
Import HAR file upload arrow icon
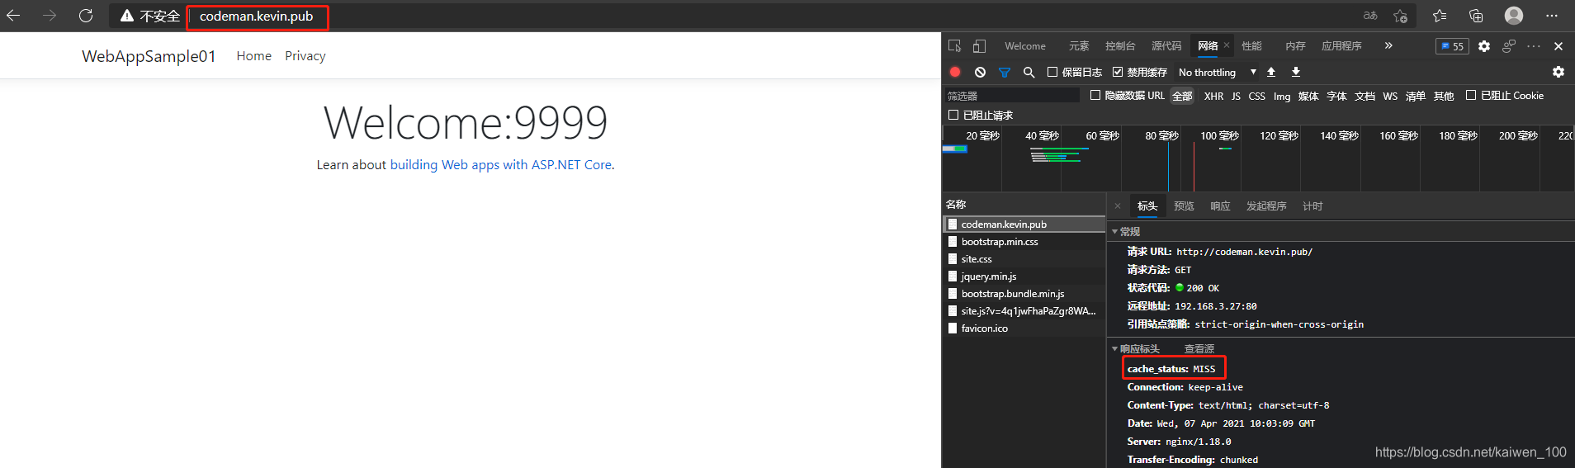(1271, 72)
